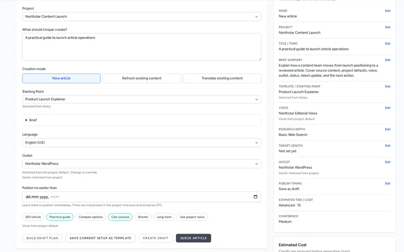Click the 'Save as draft' publish timing value
Image resolution: width=404 pixels, height=252 pixels.
click(289, 189)
